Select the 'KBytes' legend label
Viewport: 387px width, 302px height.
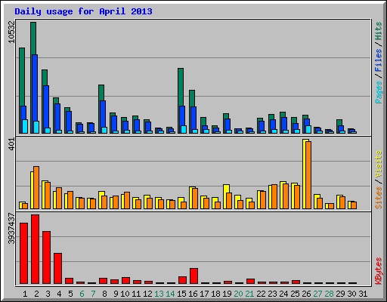pyautogui.click(x=378, y=271)
